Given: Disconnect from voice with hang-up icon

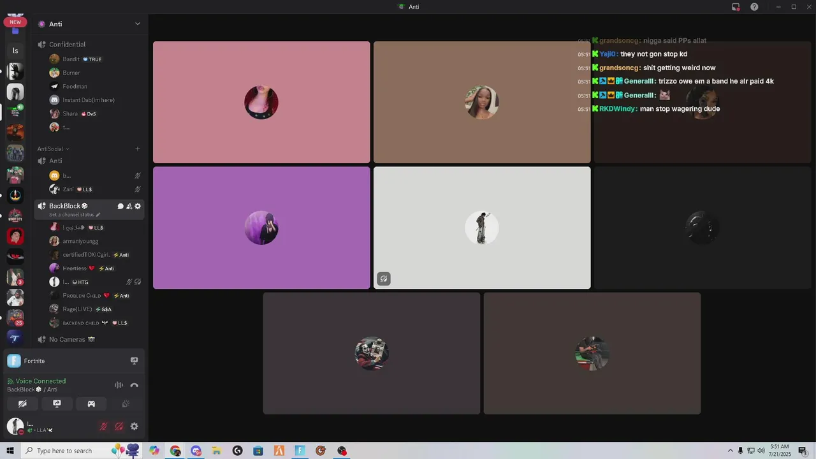Looking at the screenshot, I should click(134, 385).
